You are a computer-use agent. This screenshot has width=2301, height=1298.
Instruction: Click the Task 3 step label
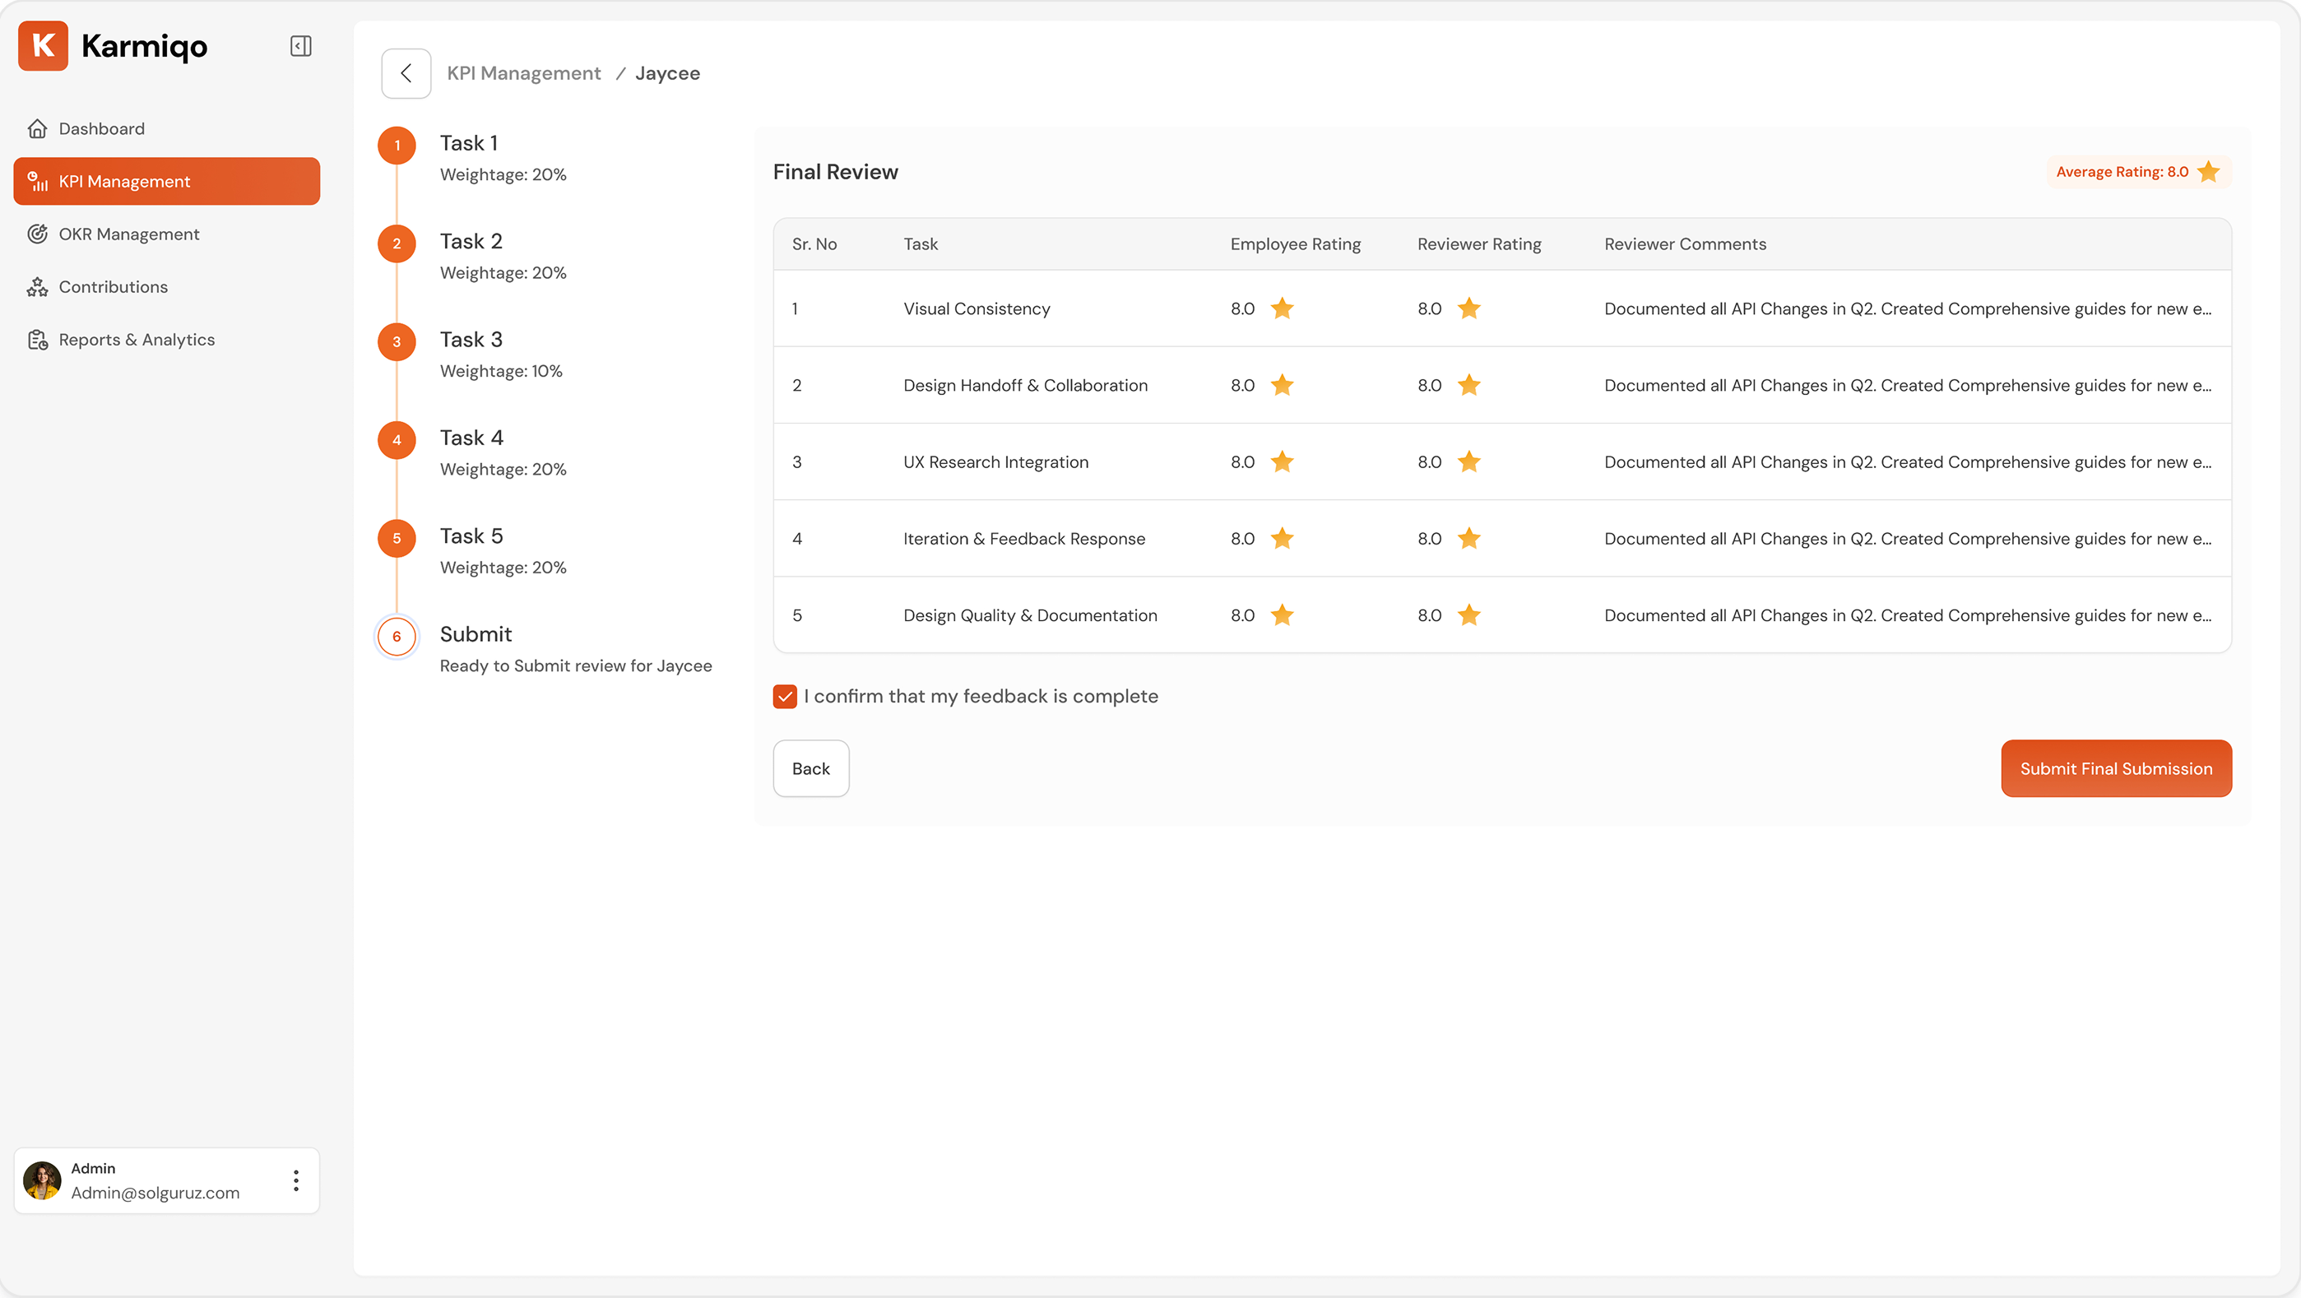tap(471, 340)
